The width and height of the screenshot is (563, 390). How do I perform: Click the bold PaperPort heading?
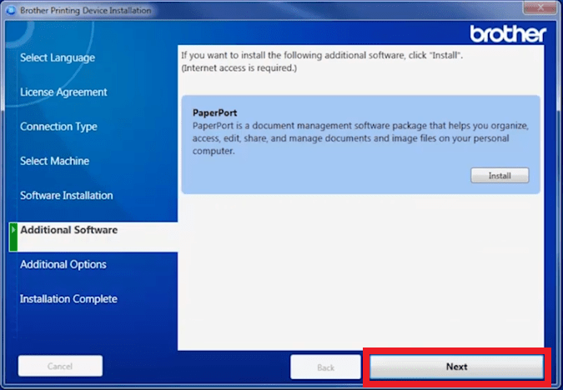coord(214,112)
